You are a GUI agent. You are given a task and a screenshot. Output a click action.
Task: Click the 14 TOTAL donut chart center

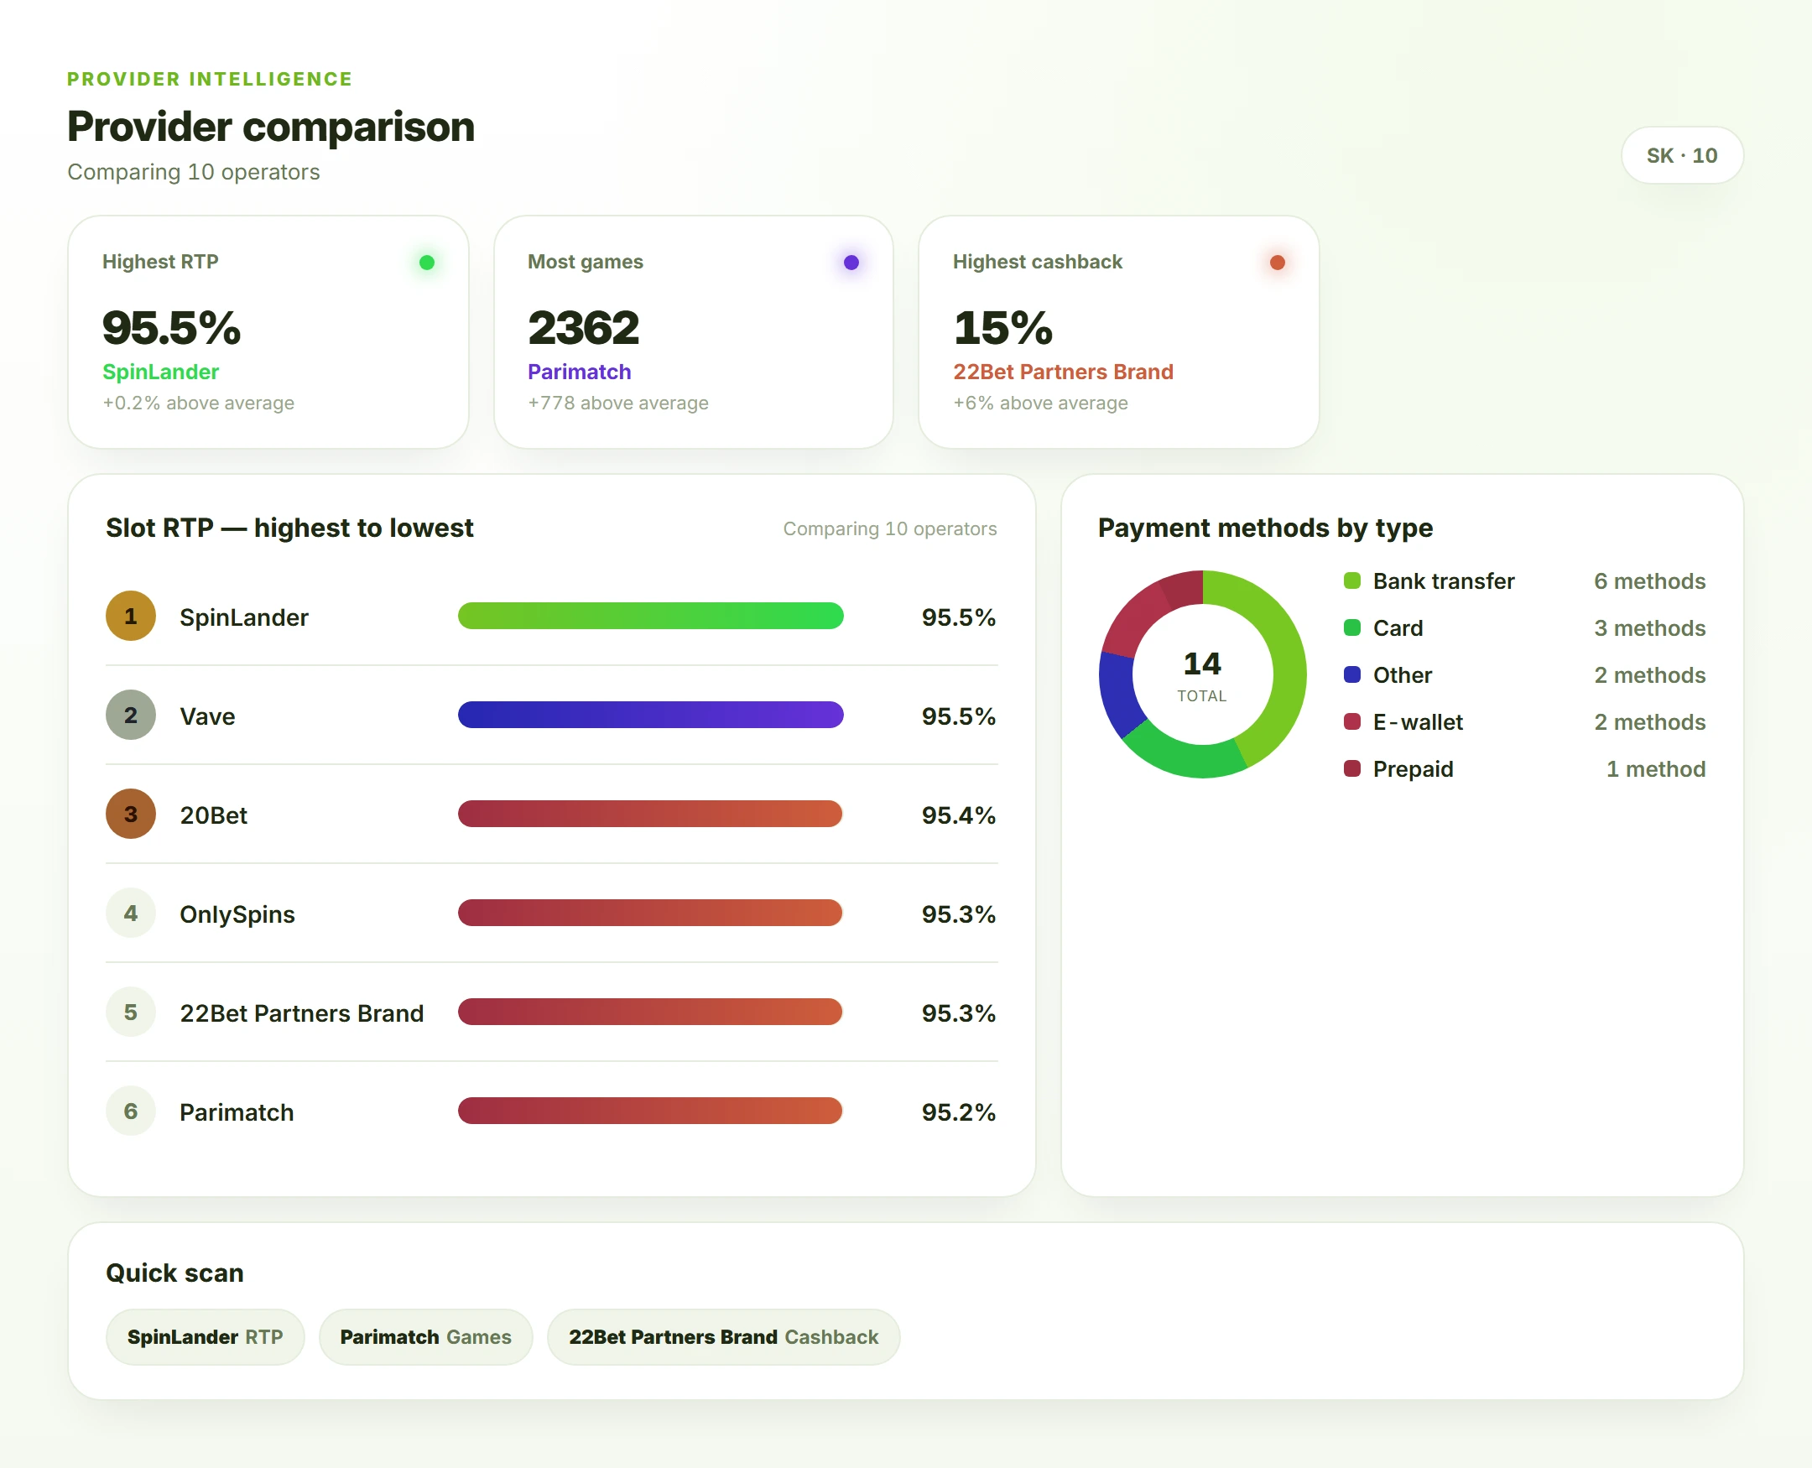tap(1202, 674)
